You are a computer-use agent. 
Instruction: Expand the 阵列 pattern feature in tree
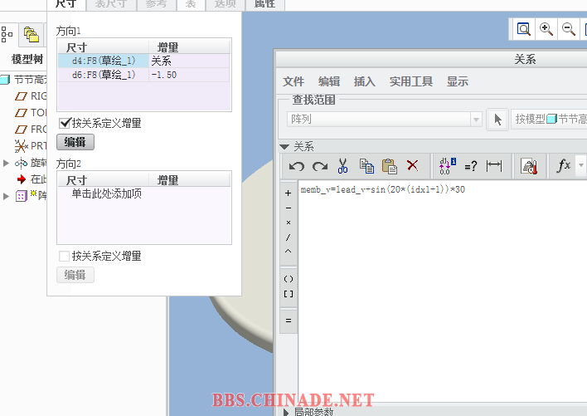click(x=6, y=196)
